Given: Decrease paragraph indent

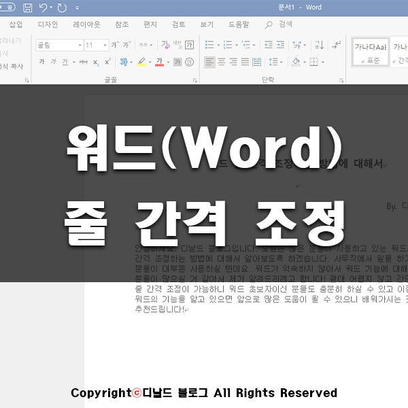Looking at the screenshot, I should pyautogui.click(x=269, y=45).
